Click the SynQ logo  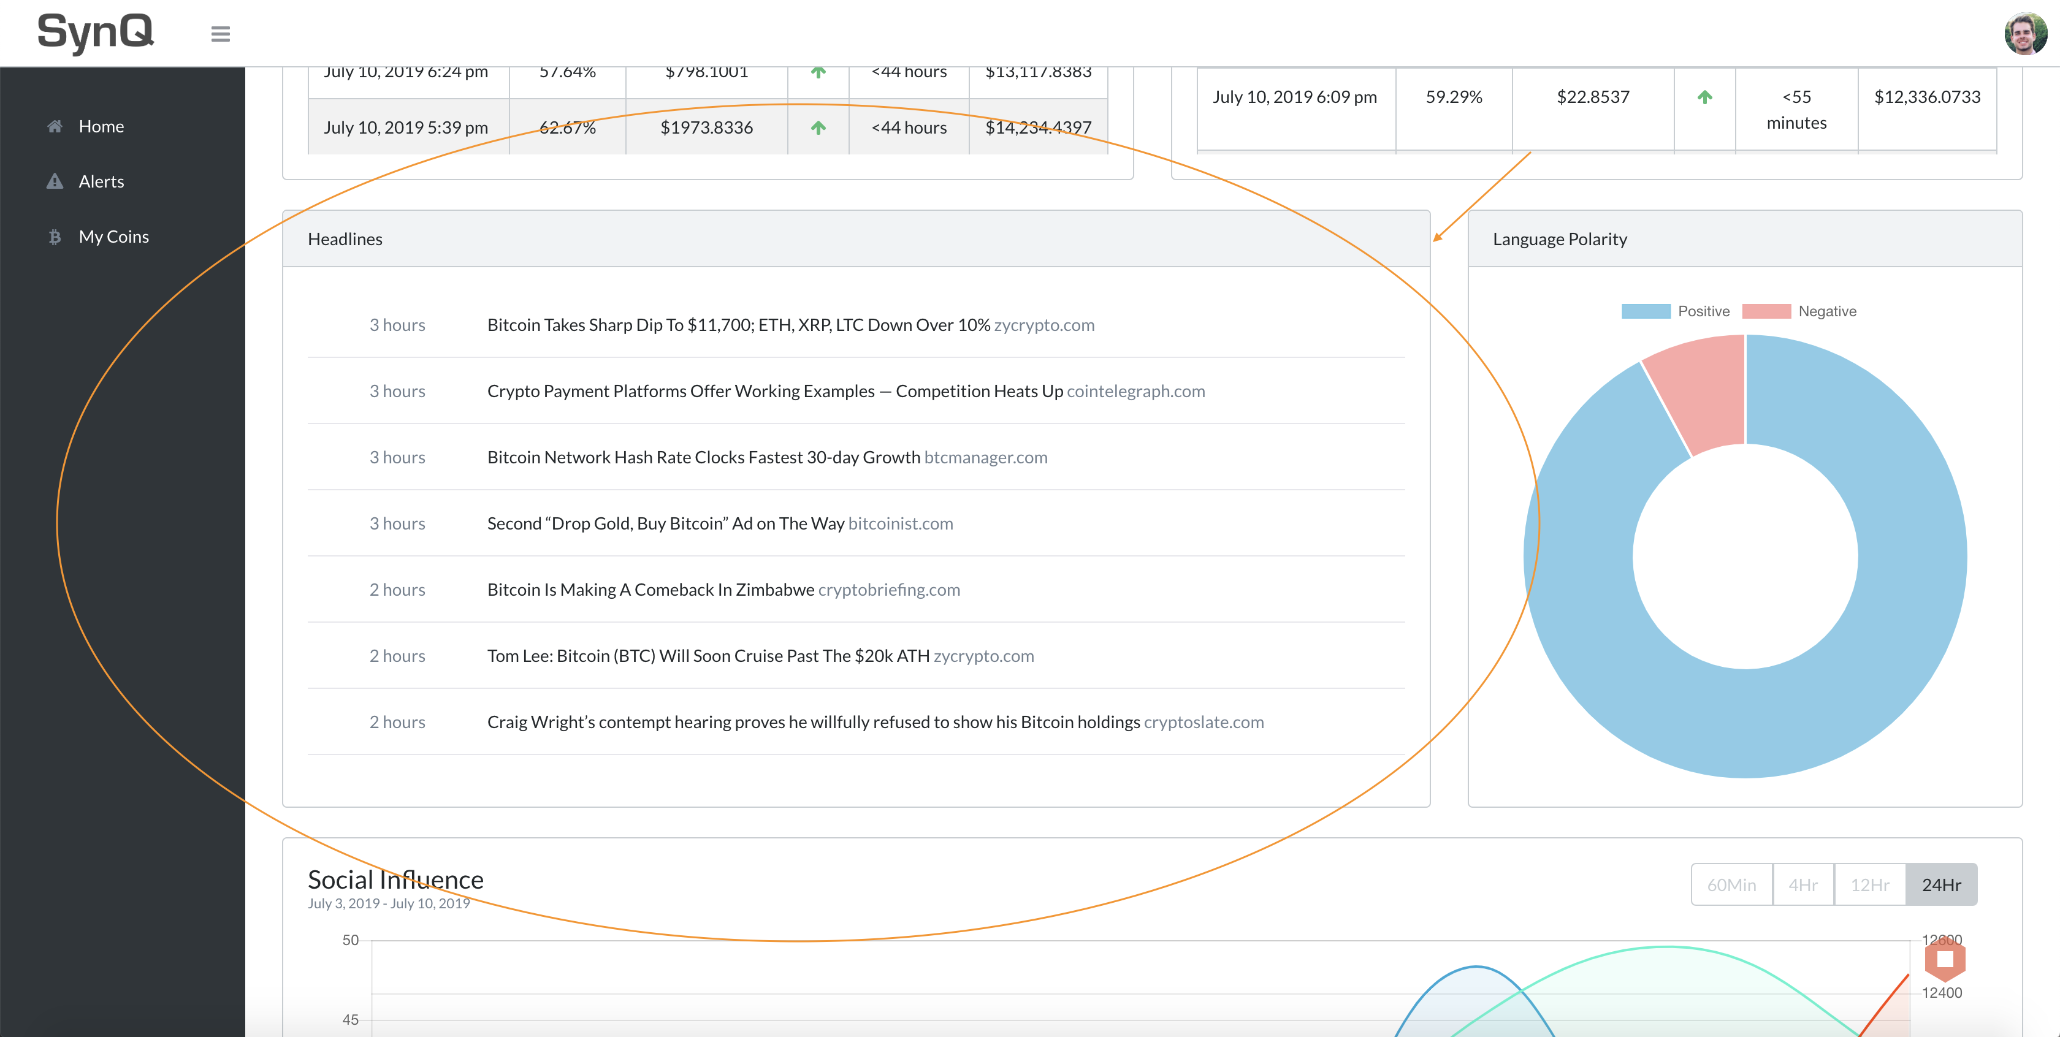tap(95, 32)
